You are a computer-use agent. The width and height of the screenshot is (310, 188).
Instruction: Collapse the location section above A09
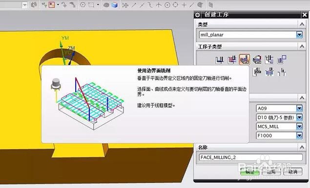302,97
